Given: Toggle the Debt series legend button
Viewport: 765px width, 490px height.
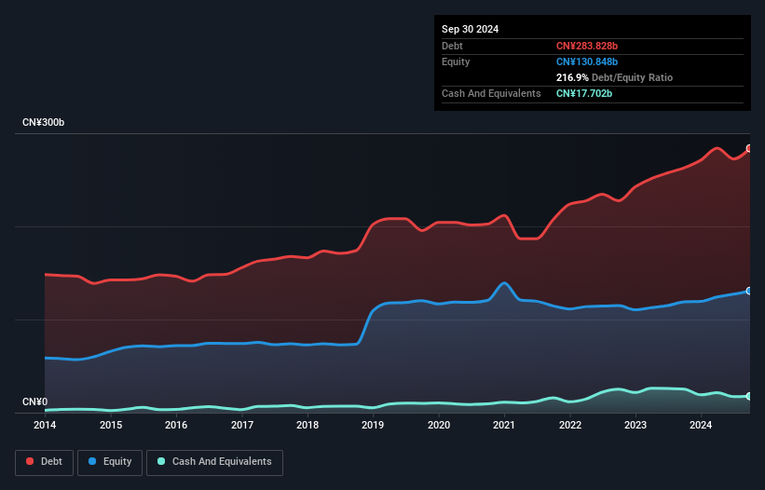Looking at the screenshot, I should [x=45, y=462].
